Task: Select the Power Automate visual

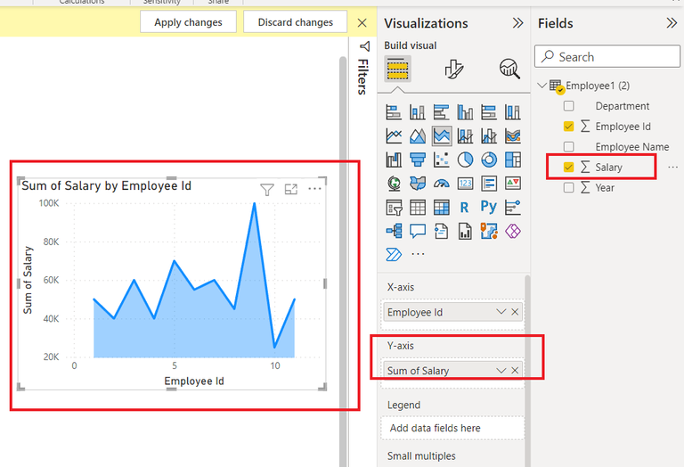Action: coord(394,254)
